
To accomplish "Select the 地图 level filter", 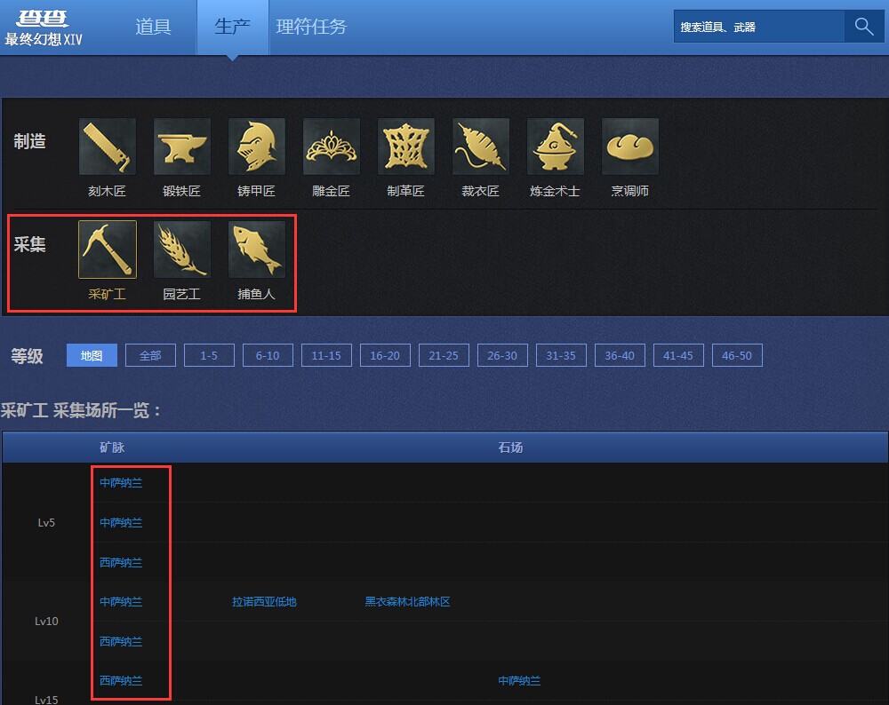I will pyautogui.click(x=92, y=356).
